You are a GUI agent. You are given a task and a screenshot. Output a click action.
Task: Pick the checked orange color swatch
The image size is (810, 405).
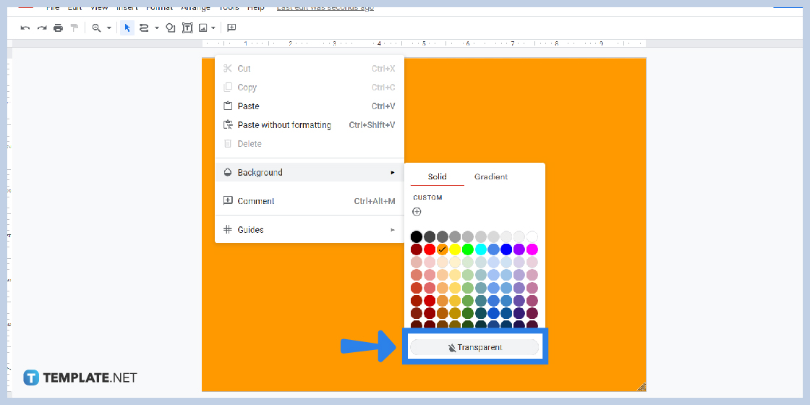(442, 250)
